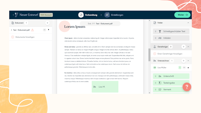
Task: Click the plus circle next to Dokumente hinzufügen
Action: (x=13, y=37)
